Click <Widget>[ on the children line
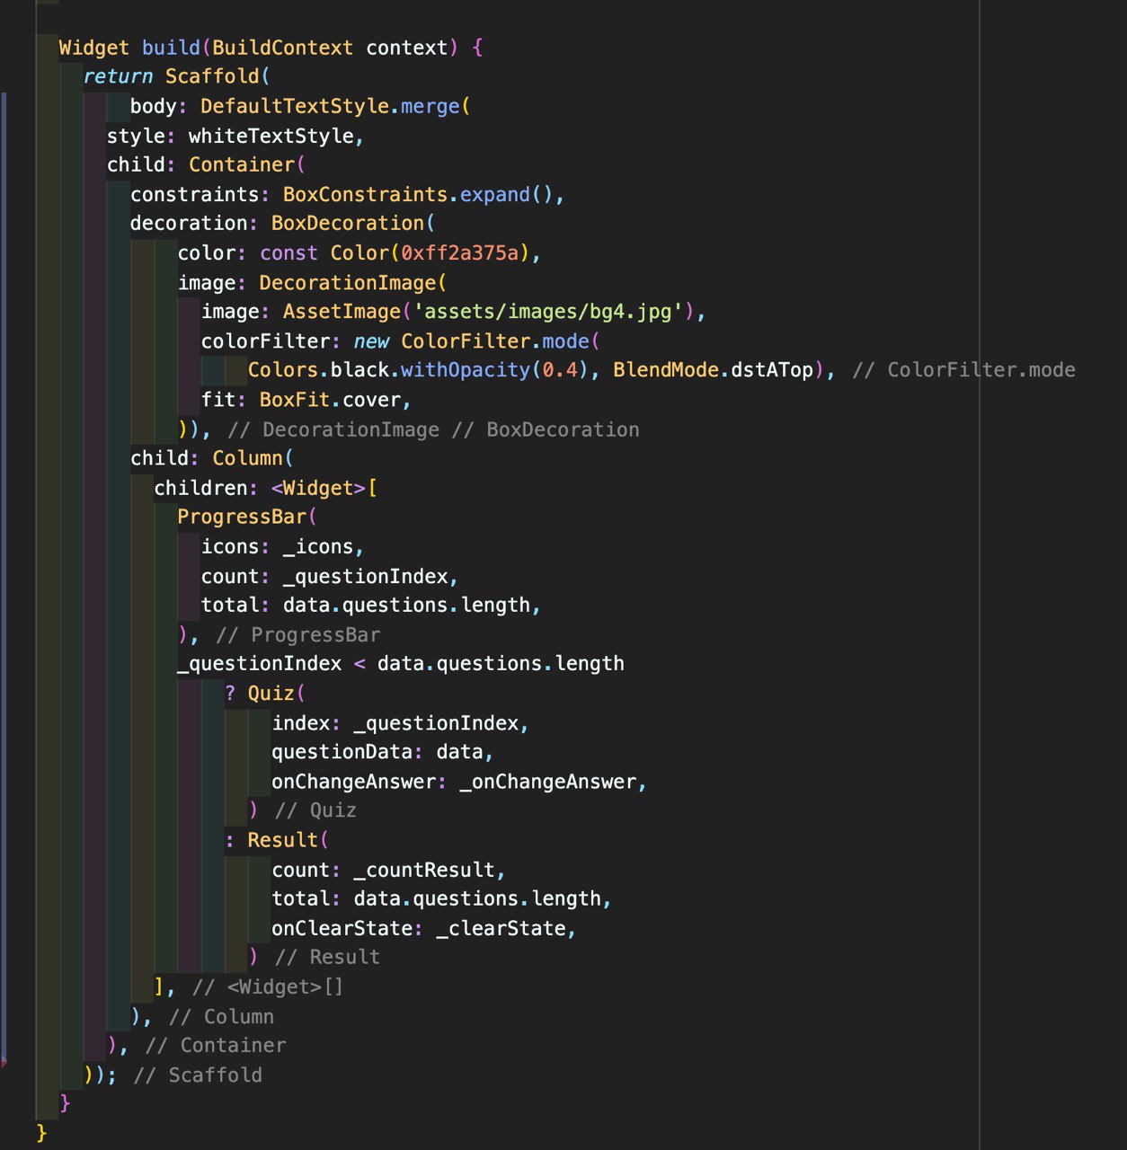 pos(324,487)
